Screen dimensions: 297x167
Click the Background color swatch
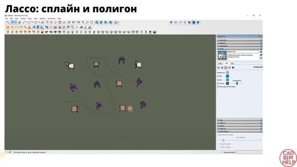(227, 72)
